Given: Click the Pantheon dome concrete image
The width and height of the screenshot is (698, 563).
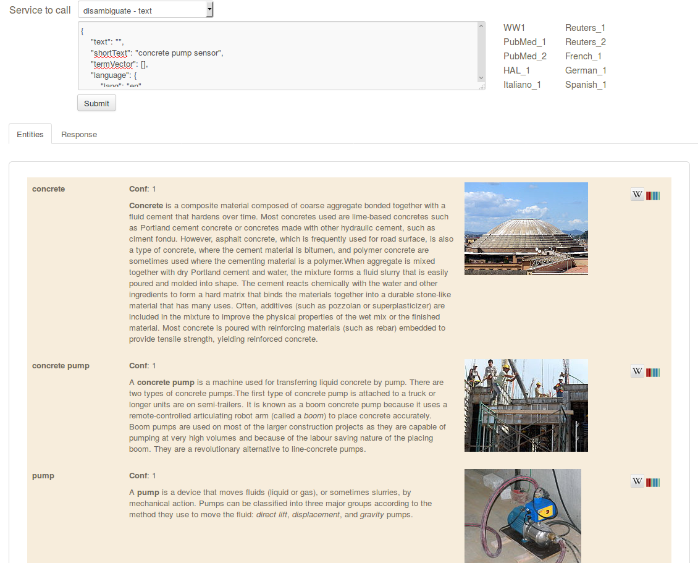Looking at the screenshot, I should 526,229.
